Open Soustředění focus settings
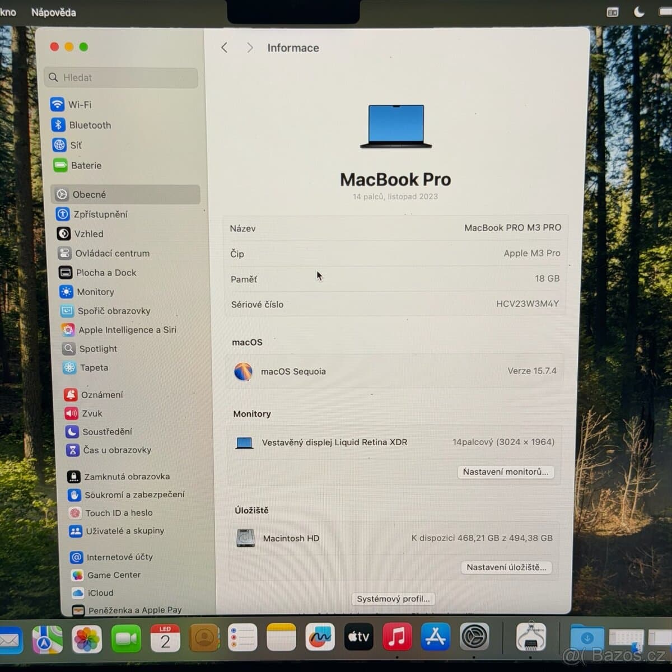The height and width of the screenshot is (672, 672). (99, 432)
